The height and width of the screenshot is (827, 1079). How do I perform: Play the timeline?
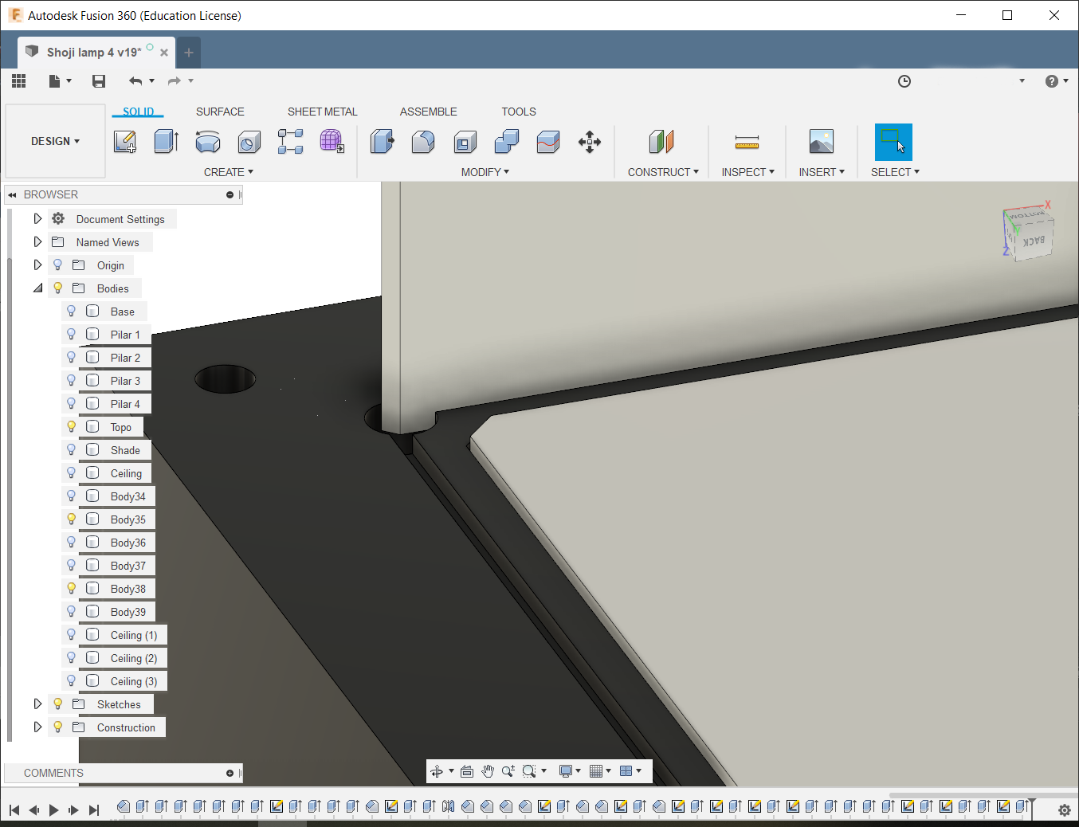[53, 810]
